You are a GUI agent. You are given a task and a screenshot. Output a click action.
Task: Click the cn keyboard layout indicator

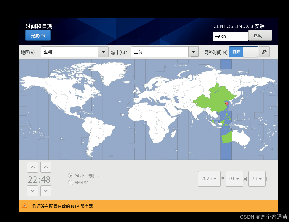point(231,36)
